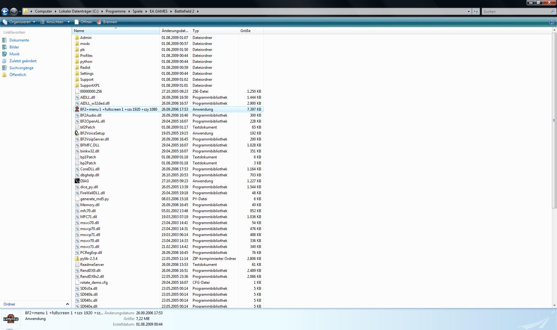
Task: Select the Redist folder icon
Action: 77,68
